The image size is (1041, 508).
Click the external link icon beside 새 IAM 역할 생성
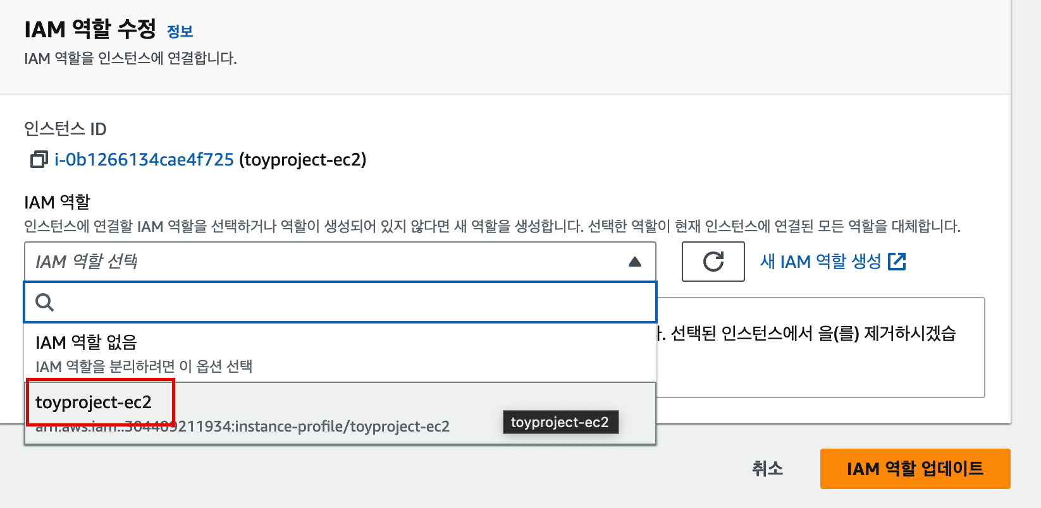point(897,261)
